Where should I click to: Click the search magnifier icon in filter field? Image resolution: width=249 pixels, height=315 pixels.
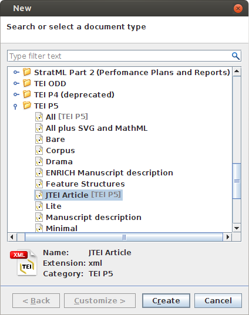tap(235, 56)
